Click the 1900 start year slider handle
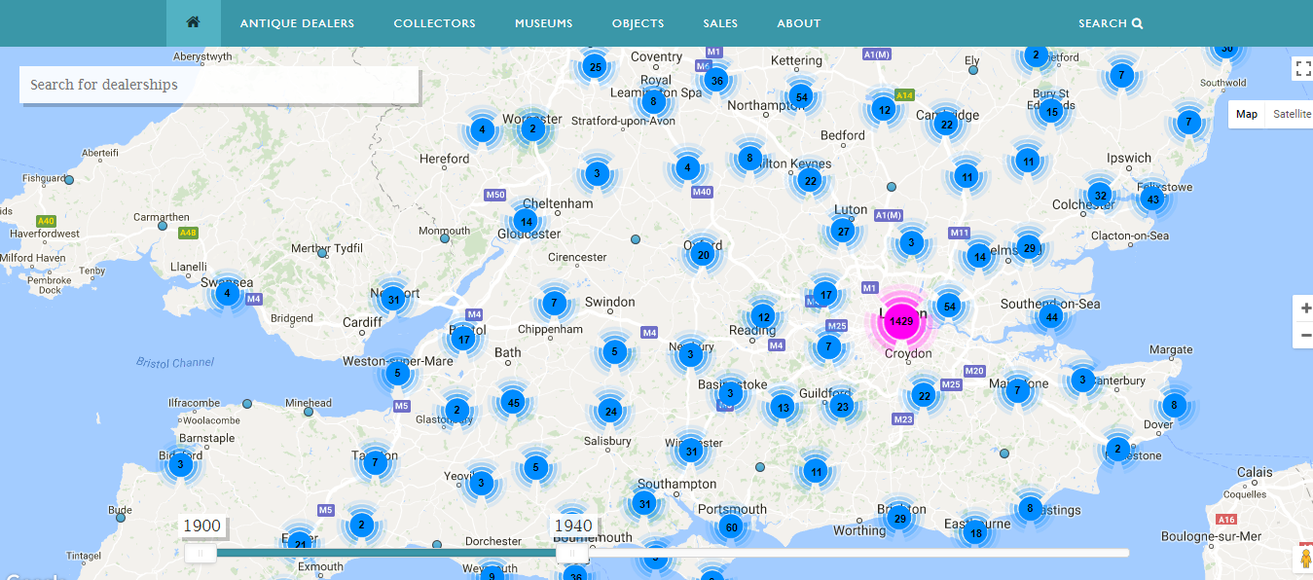Viewport: 1313px width, 580px height. point(201,553)
